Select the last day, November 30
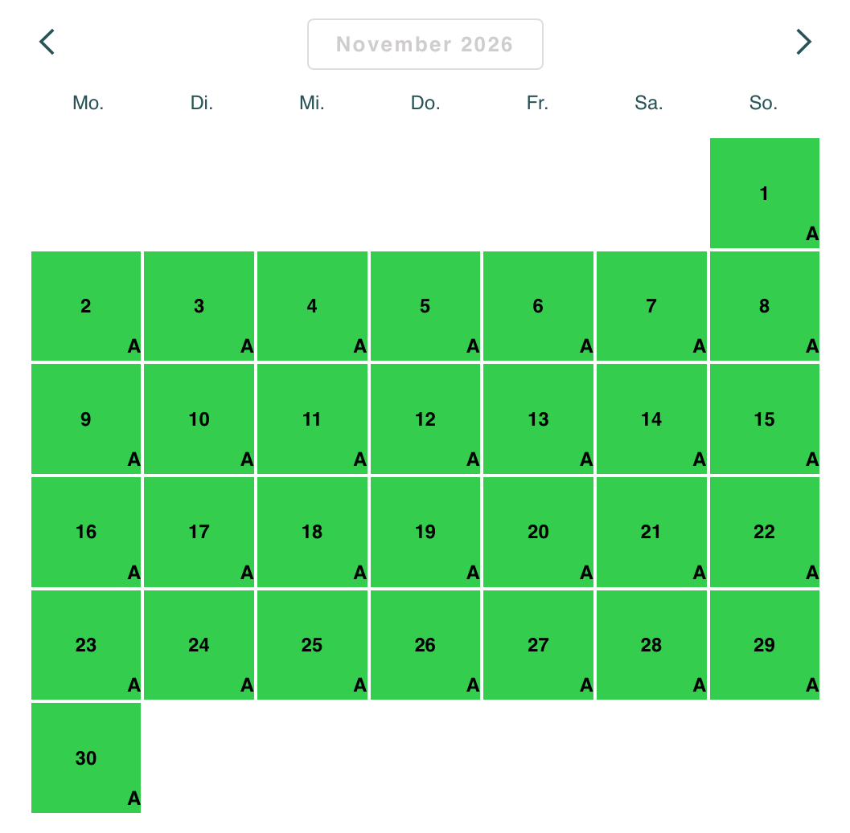The image size is (850, 833). 86,758
